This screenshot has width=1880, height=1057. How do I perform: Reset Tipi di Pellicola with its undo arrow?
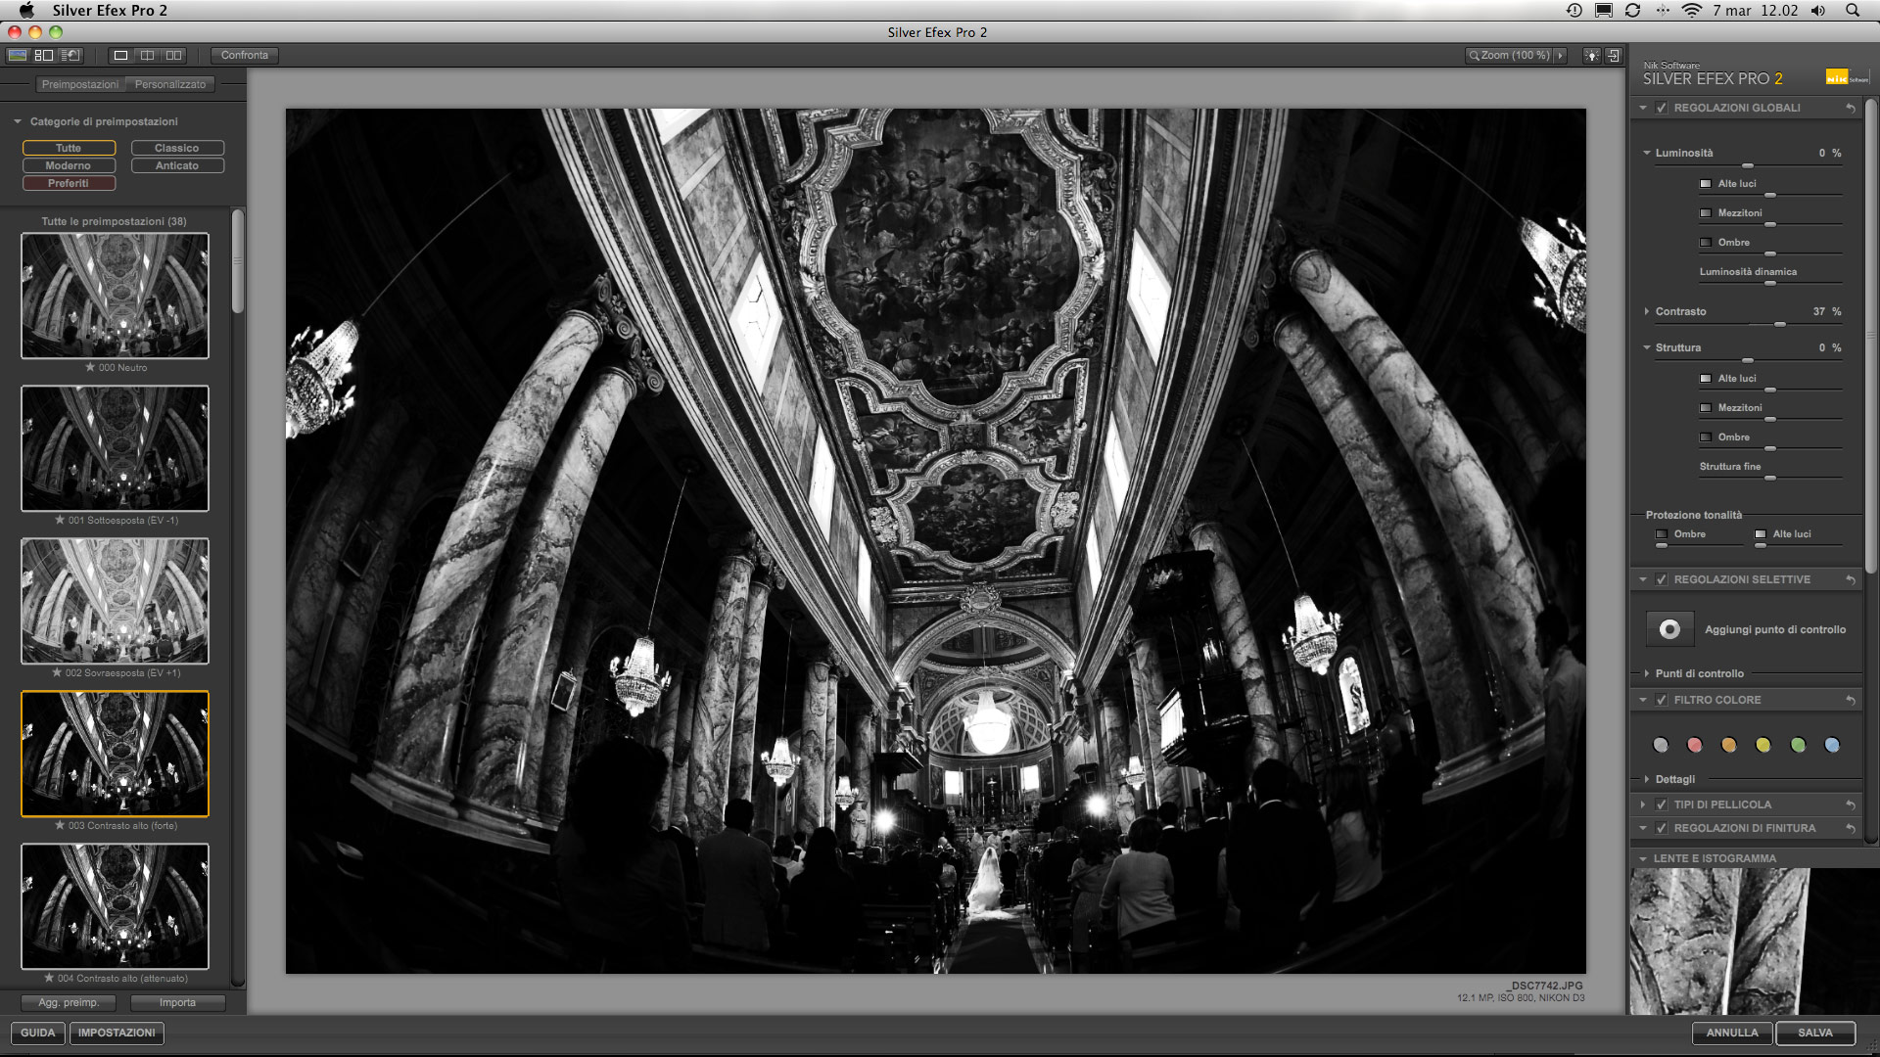click(1851, 805)
